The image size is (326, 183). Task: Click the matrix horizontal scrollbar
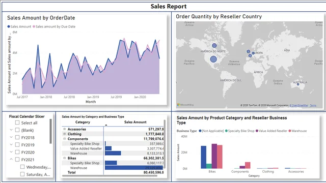[x=110, y=176]
